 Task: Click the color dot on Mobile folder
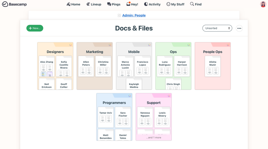click(x=149, y=45)
